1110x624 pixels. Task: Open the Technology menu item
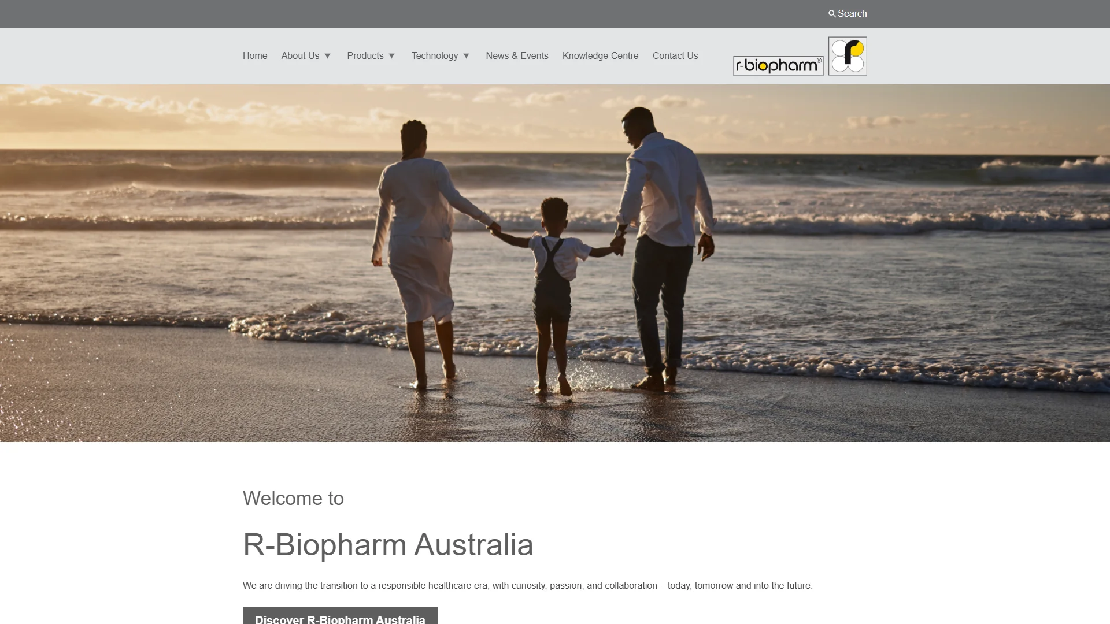click(435, 56)
